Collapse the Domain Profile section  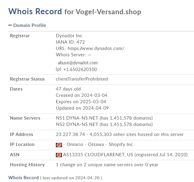click(x=10, y=25)
